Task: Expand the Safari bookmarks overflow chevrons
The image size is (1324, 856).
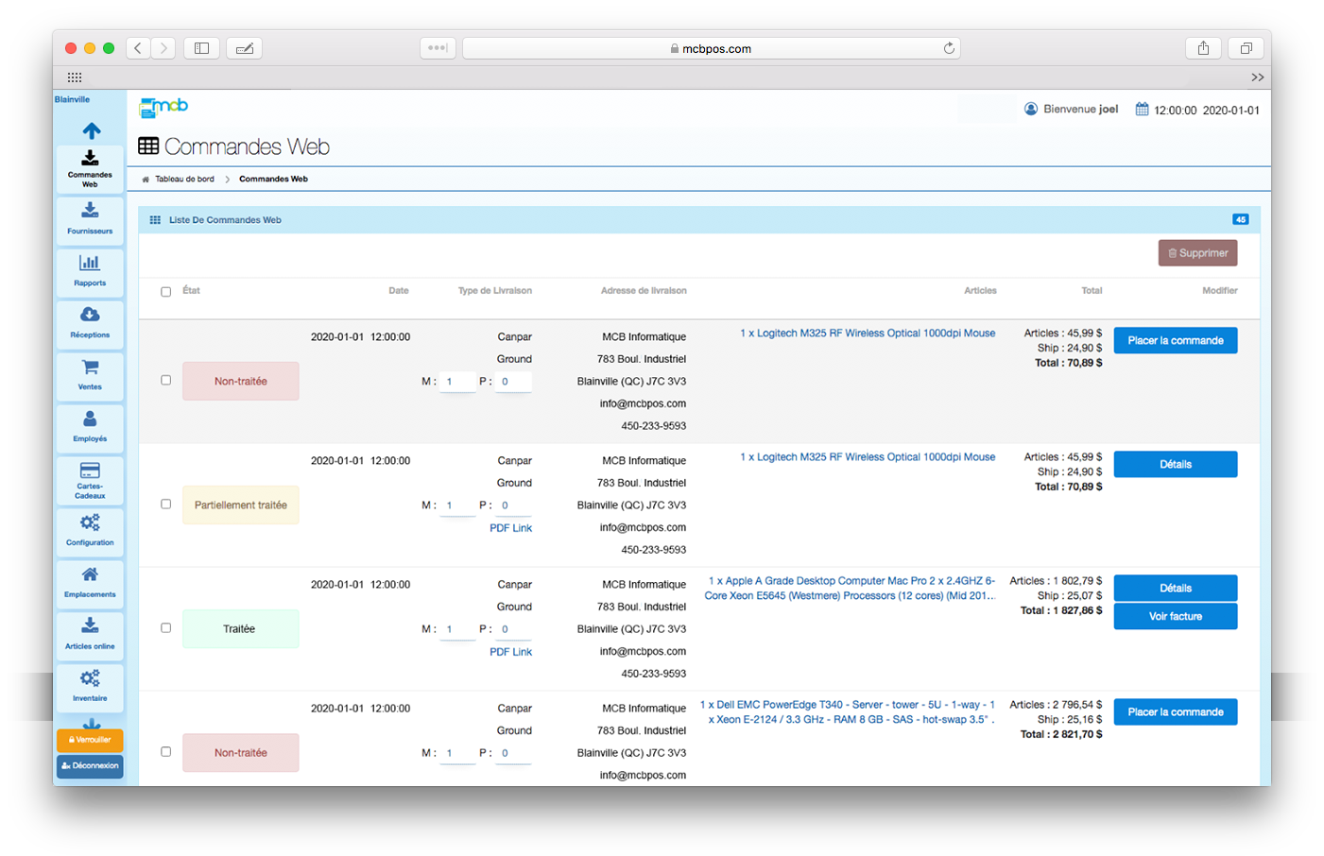Action: (x=1257, y=77)
